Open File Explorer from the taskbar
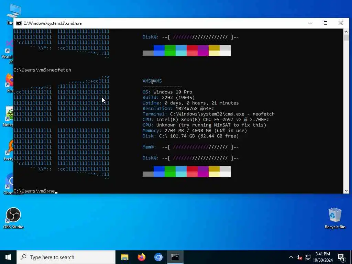This screenshot has height=264, width=352. 124,257
